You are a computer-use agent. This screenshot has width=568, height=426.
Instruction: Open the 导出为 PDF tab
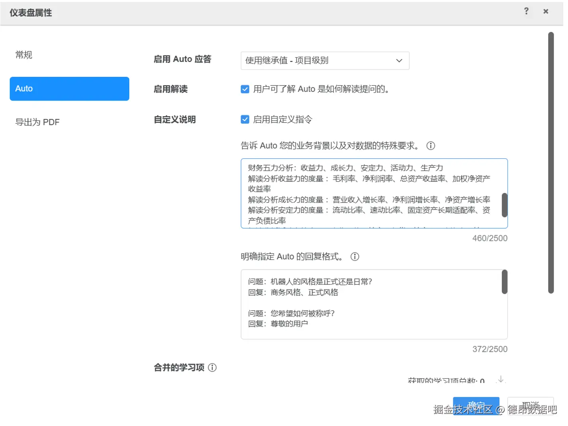pyautogui.click(x=37, y=122)
